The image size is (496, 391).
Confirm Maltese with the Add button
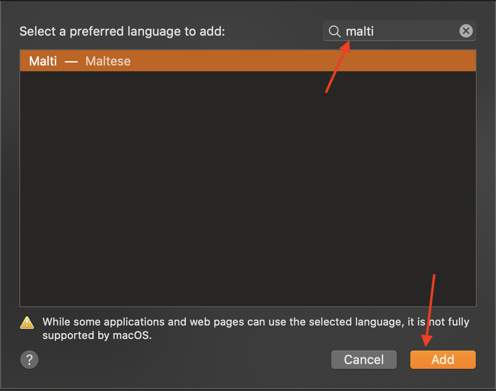point(443,360)
